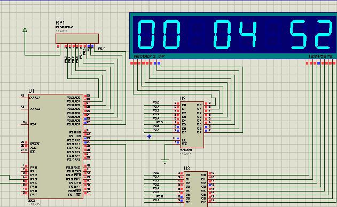Screen dimensions: 337x207
Task: Click the P0.0 net label beside U2
Action: (x=156, y=102)
